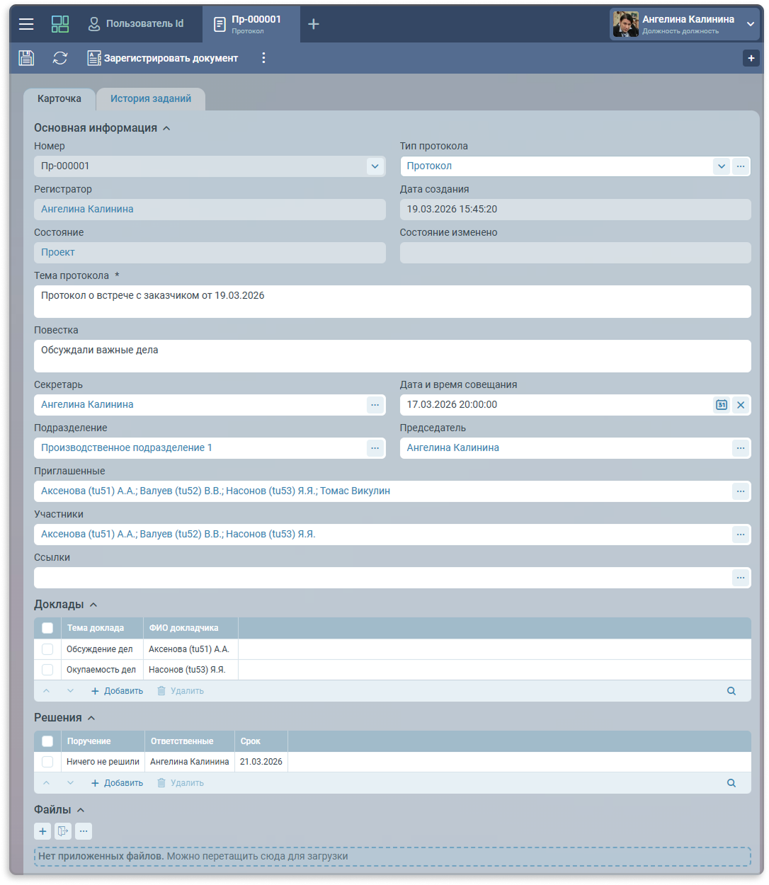Open the Тип протокола dropdown
Screen dimensions: 769x885
tap(721, 166)
